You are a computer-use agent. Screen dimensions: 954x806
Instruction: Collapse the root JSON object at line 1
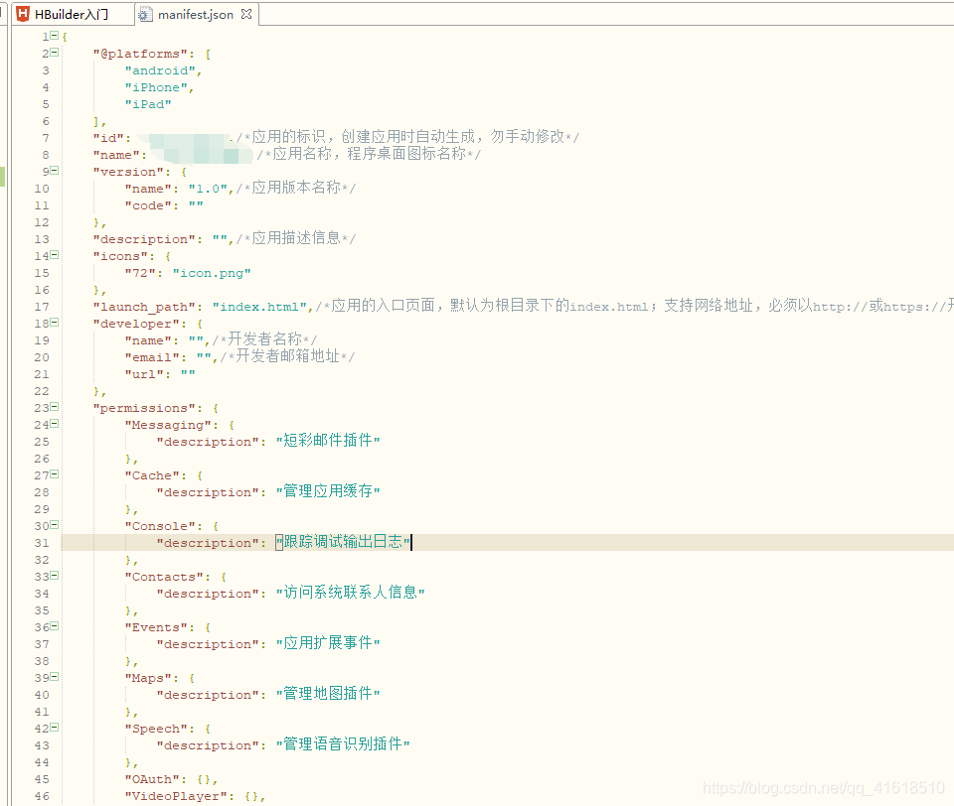(55, 36)
